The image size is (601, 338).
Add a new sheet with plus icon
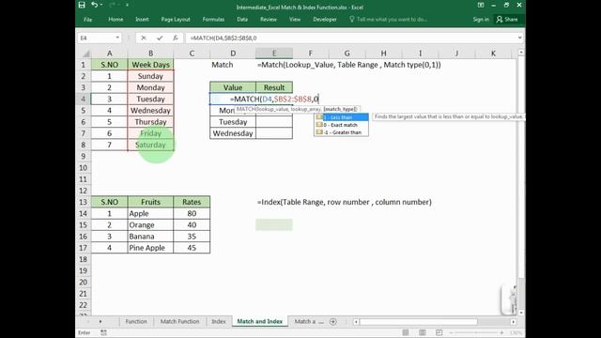click(333, 321)
